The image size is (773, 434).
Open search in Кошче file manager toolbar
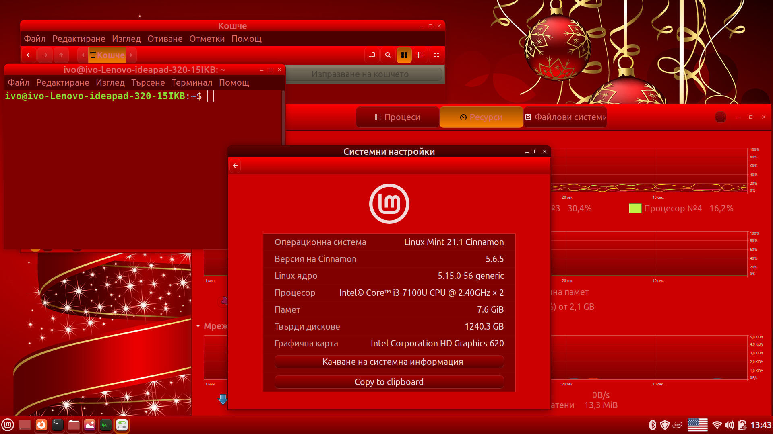click(388, 55)
